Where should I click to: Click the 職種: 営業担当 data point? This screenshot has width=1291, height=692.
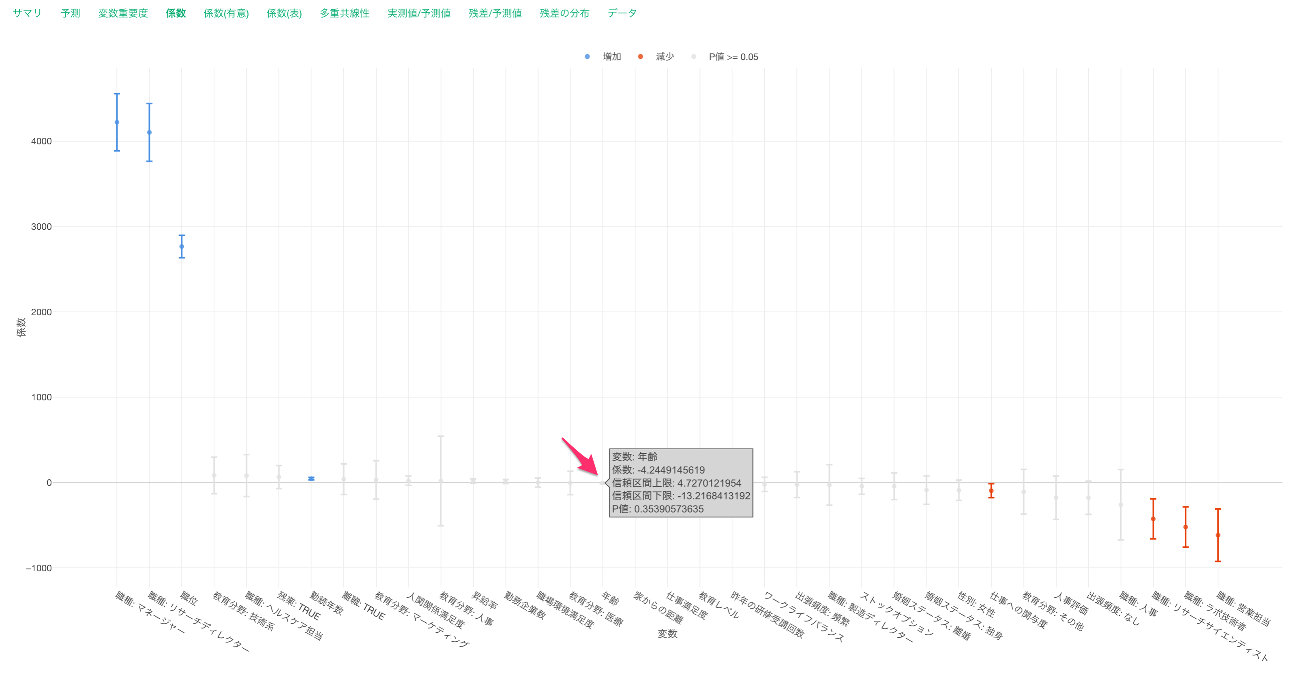point(1218,535)
